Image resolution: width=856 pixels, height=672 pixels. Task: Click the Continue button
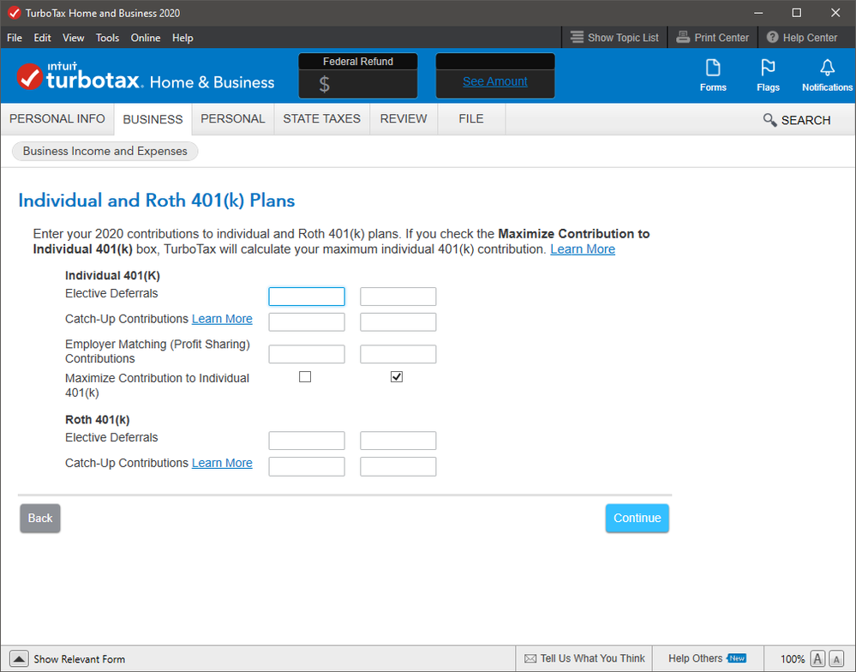point(638,518)
